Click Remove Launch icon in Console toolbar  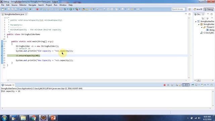[x=168, y=85]
